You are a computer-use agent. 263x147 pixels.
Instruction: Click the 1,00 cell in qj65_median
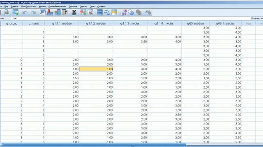(x=196, y=65)
